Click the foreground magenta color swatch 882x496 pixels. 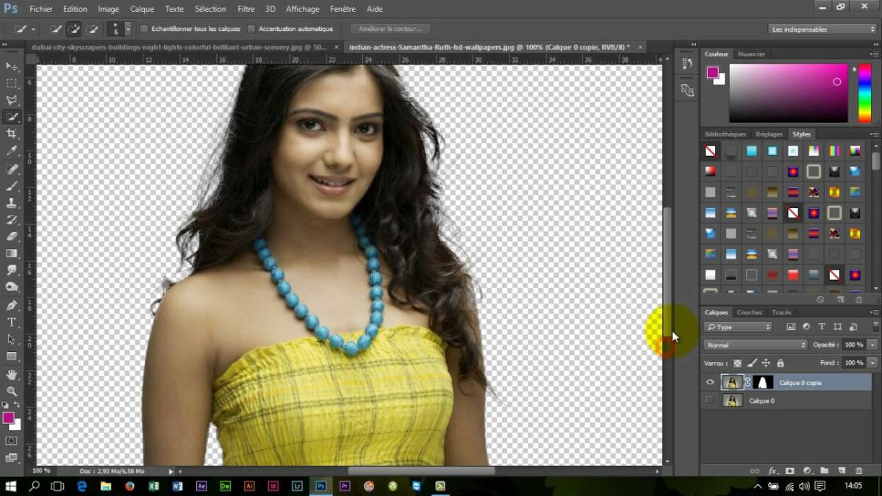point(8,417)
